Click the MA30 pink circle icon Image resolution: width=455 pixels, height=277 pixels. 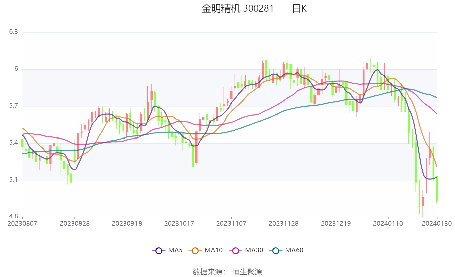pos(236,250)
